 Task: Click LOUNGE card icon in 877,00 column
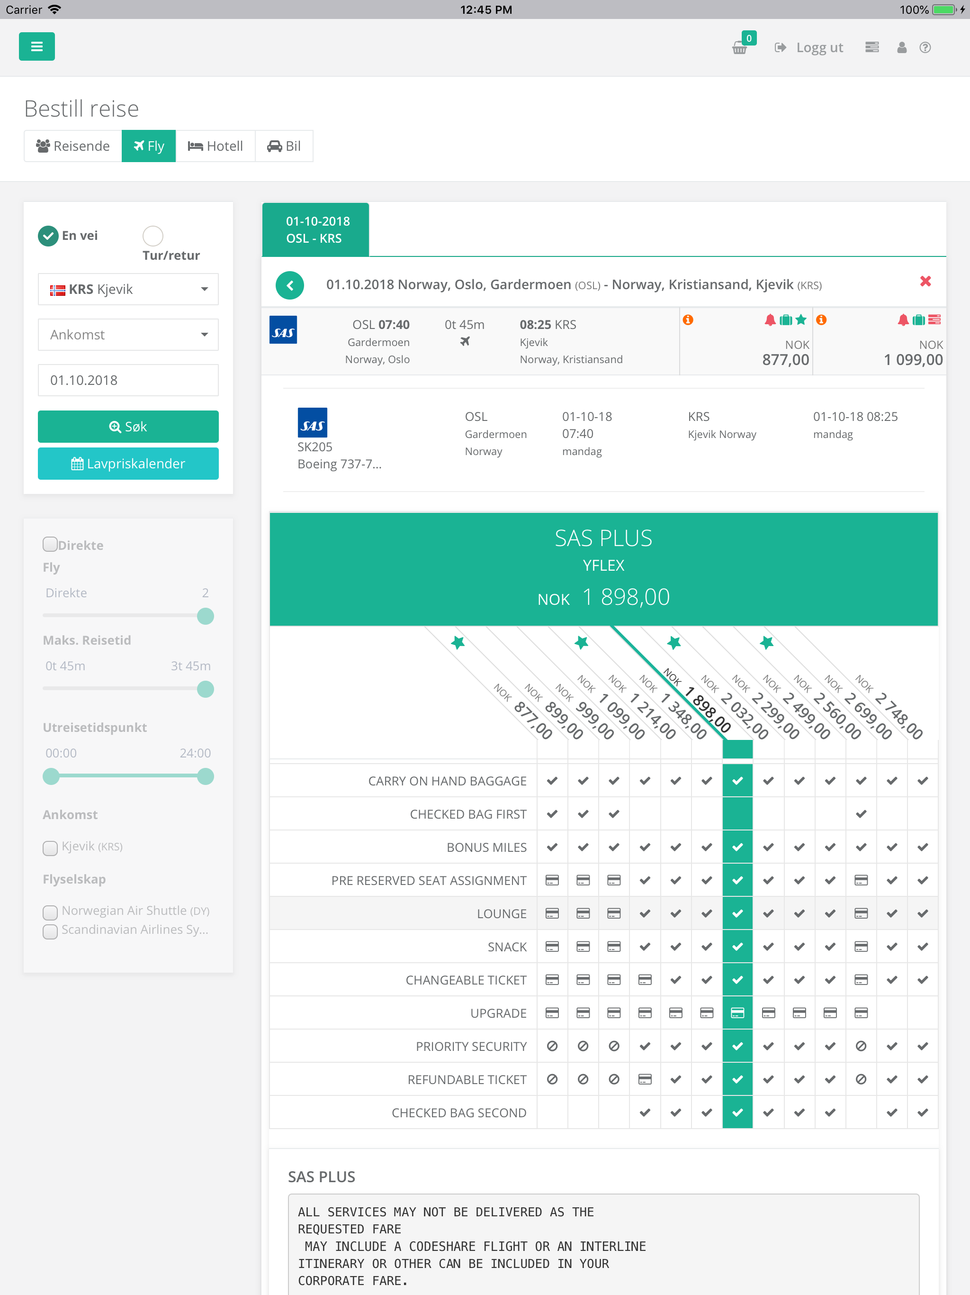pyautogui.click(x=552, y=913)
